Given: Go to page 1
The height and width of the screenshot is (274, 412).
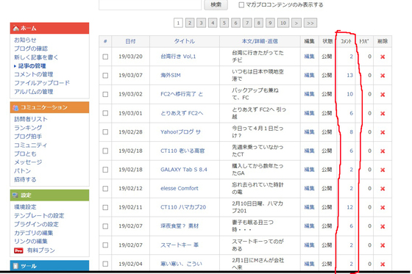Looking at the screenshot, I should (x=178, y=23).
